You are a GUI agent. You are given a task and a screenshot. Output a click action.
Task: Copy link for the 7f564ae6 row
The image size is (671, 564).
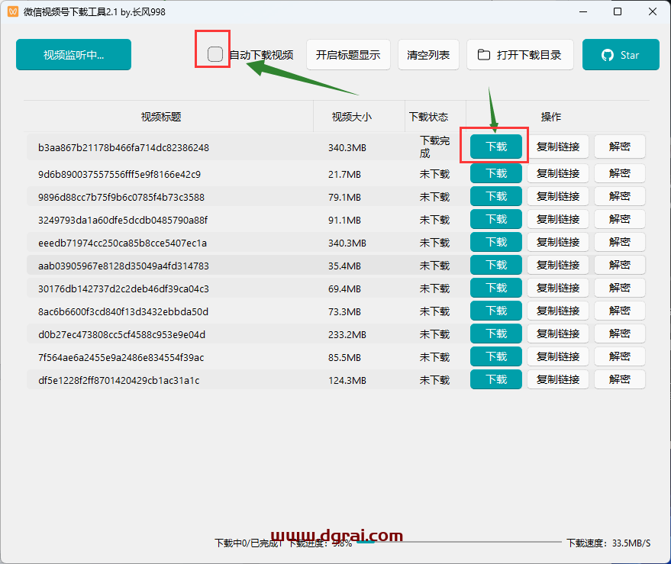[x=558, y=357]
